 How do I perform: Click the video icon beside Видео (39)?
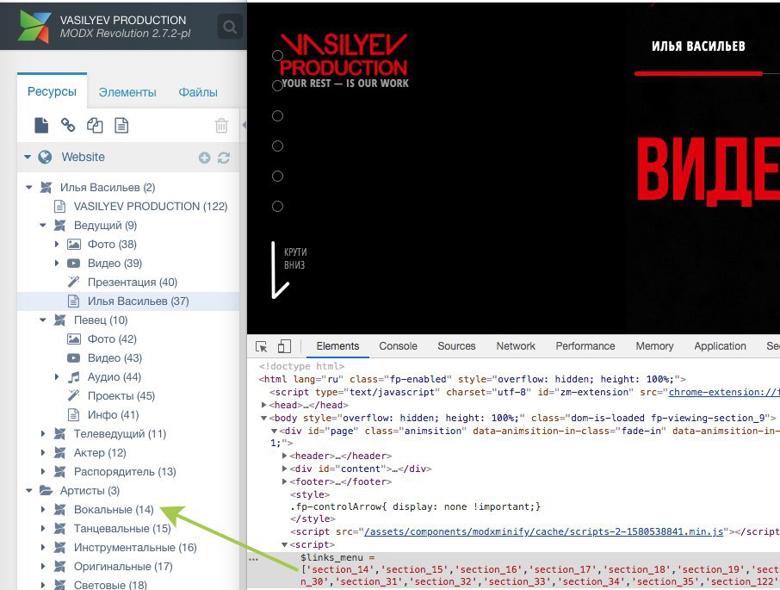[74, 264]
